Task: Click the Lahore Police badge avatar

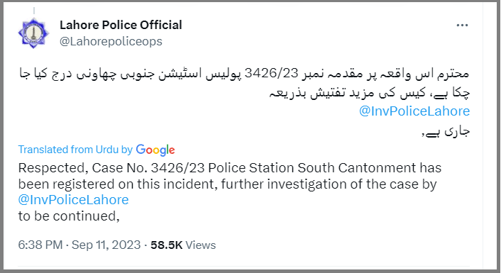Action: 33,33
